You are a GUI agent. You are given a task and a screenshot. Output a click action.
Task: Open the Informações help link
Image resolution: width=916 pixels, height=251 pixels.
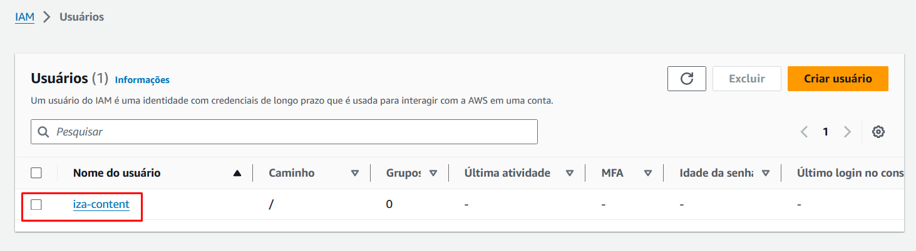(142, 80)
